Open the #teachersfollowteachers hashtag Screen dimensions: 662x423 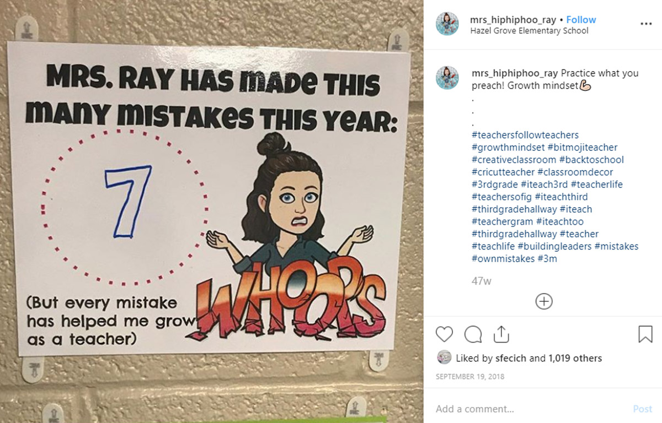525,135
